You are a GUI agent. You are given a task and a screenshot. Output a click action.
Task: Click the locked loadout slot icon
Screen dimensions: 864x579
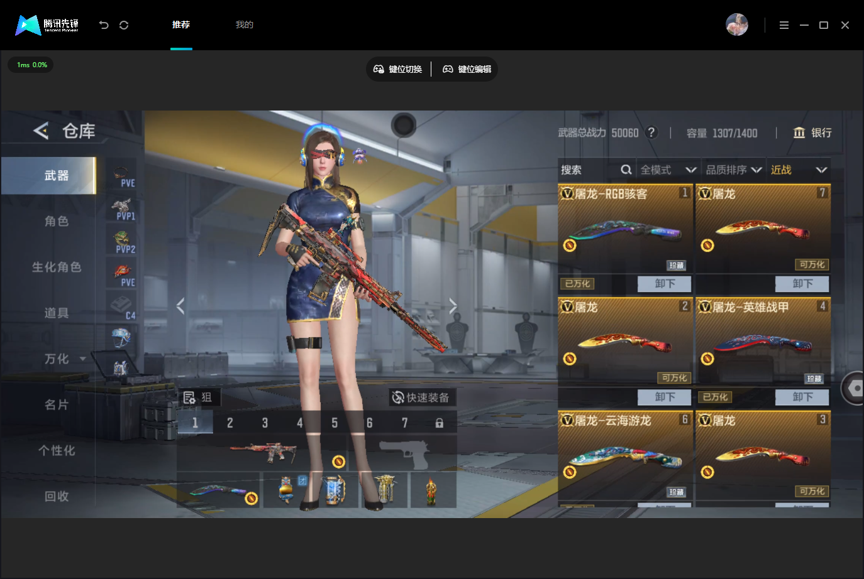click(x=439, y=423)
